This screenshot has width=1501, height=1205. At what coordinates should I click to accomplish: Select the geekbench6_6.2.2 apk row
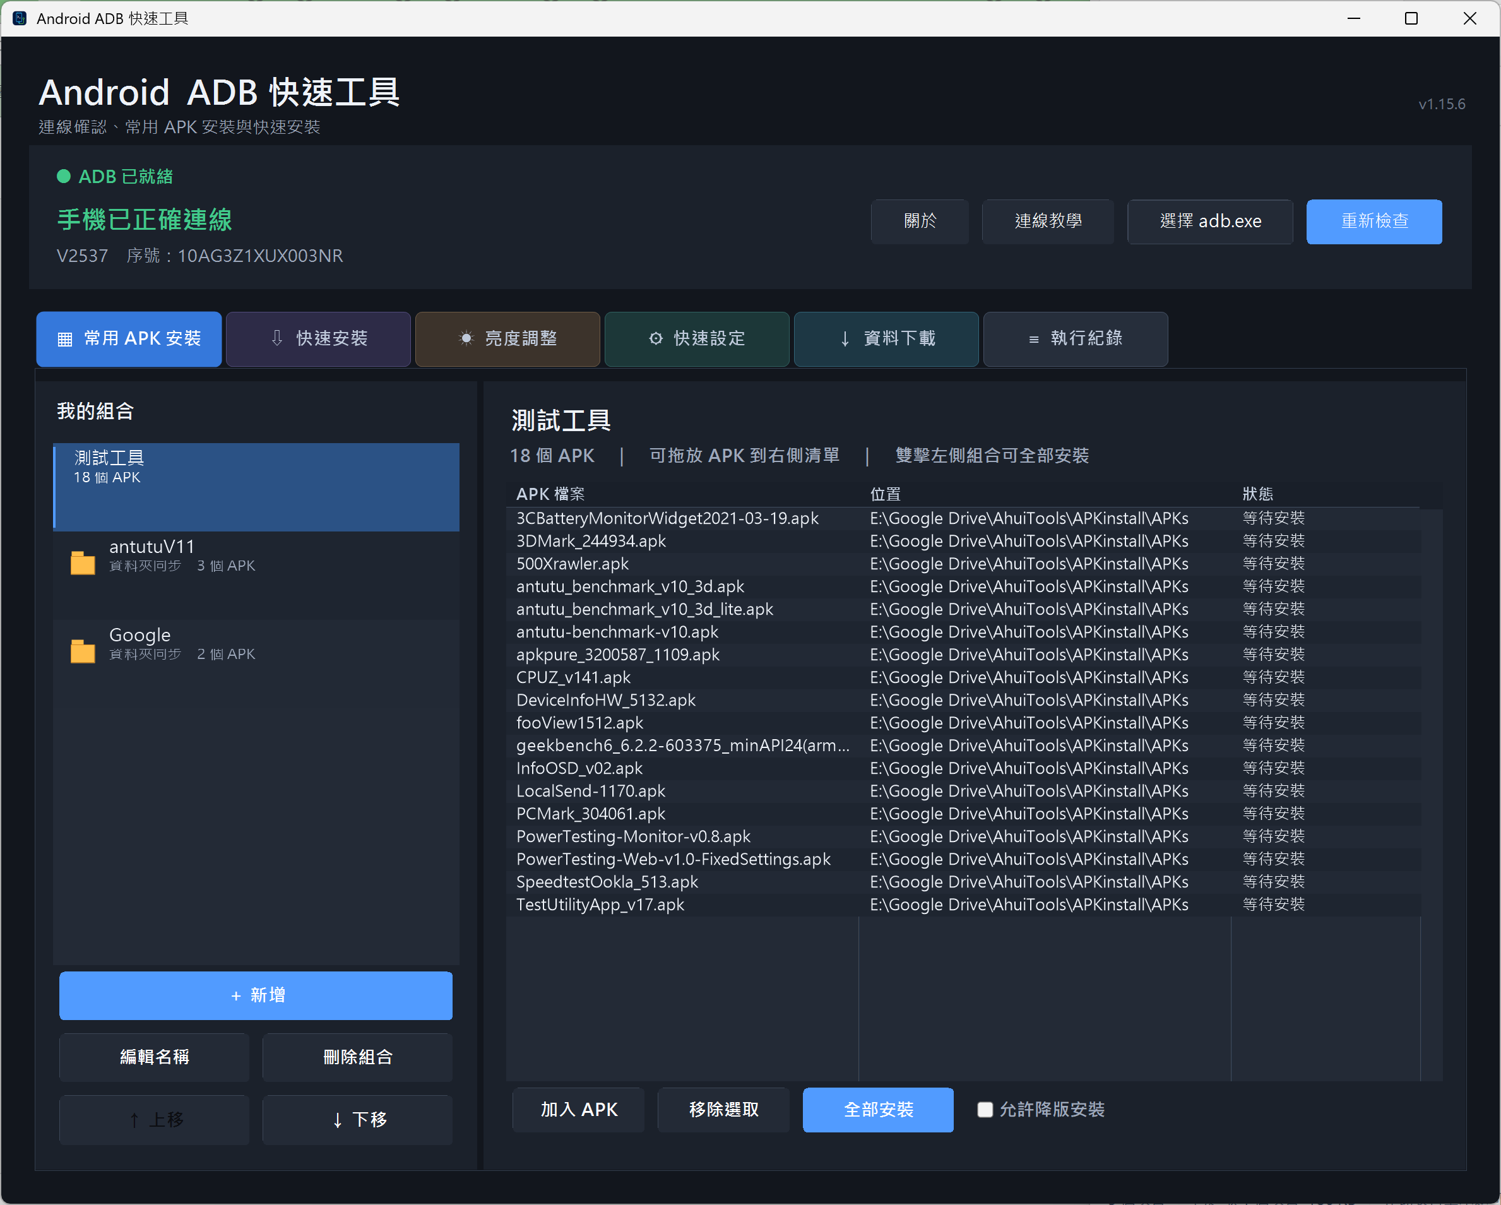point(964,745)
